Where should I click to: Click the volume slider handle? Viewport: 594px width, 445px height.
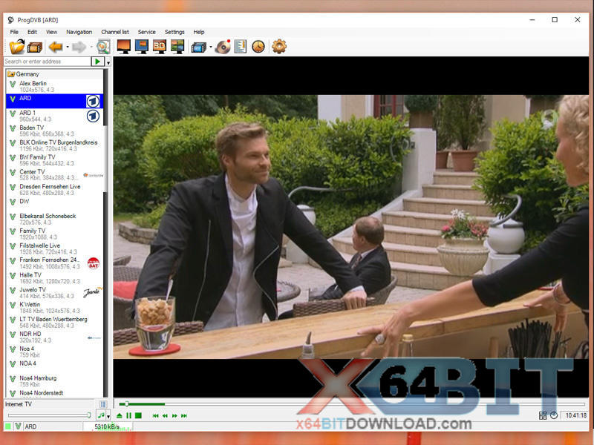89,415
